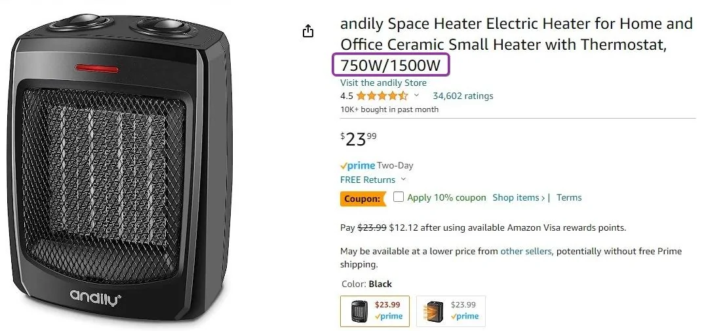Click the Prime logo near Two-Day
The height and width of the screenshot is (331, 704).
(x=357, y=166)
